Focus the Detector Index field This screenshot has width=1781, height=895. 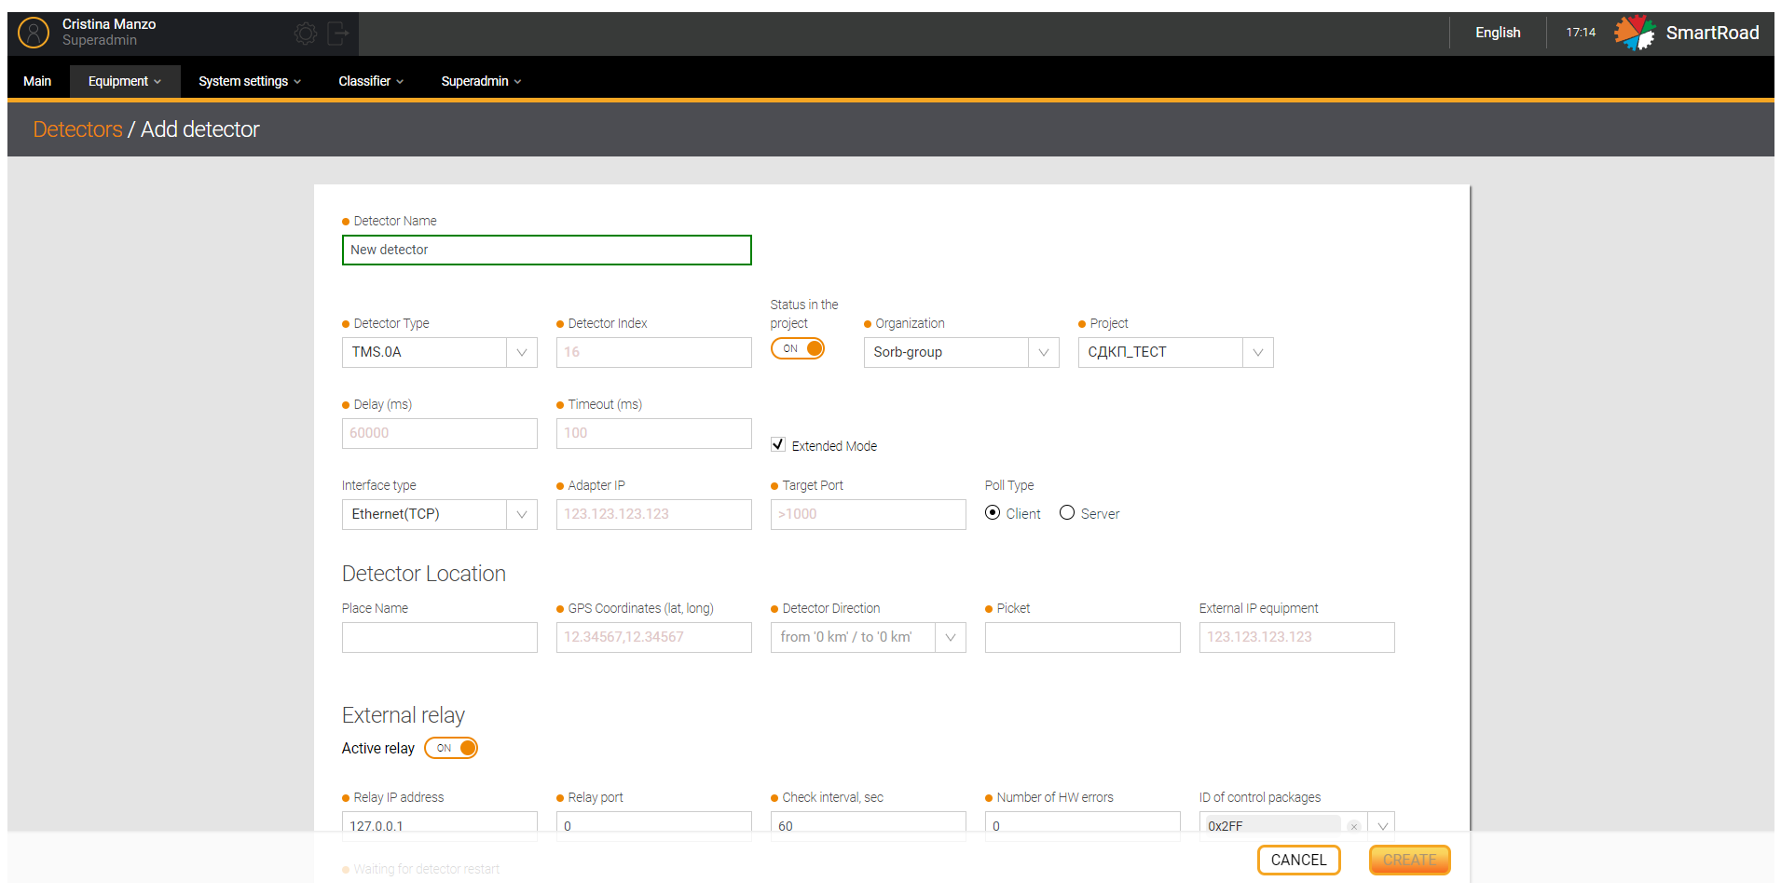(654, 352)
